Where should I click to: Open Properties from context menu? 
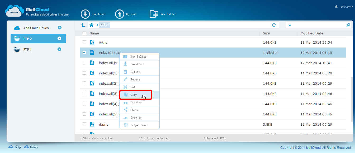[x=140, y=125]
